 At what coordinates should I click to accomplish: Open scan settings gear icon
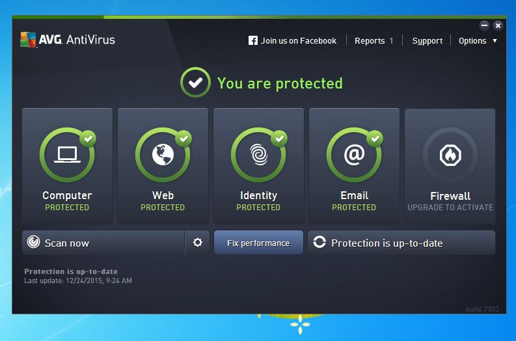[x=197, y=243]
